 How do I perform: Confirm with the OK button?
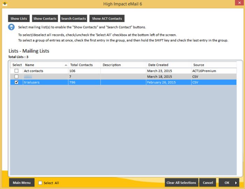229,183
